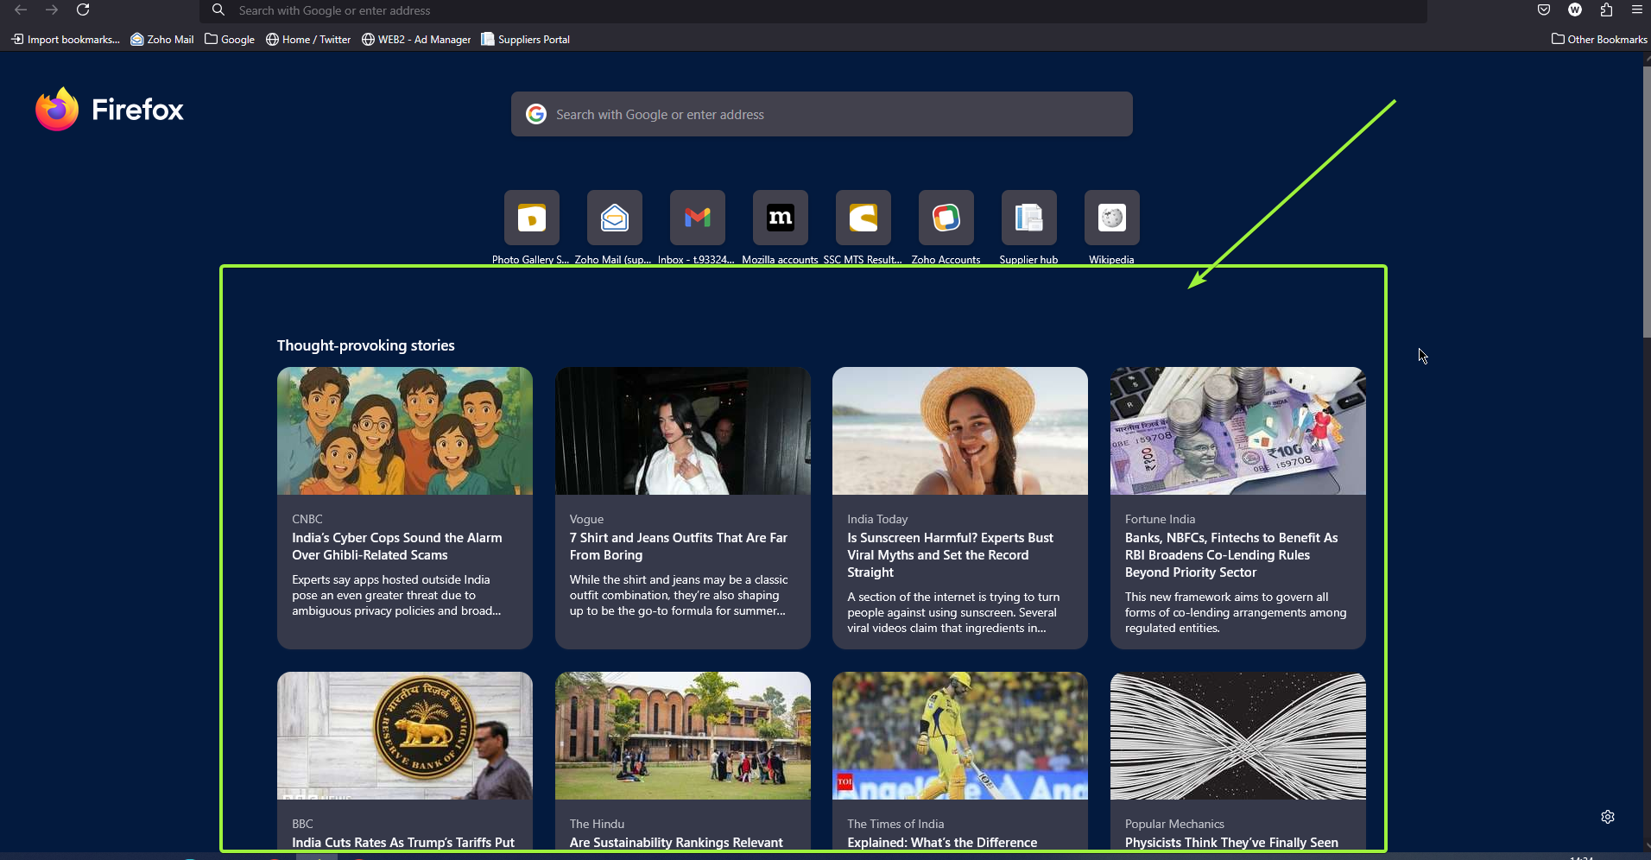Click the Google logo in search box
This screenshot has width=1651, height=860.
[x=536, y=114]
